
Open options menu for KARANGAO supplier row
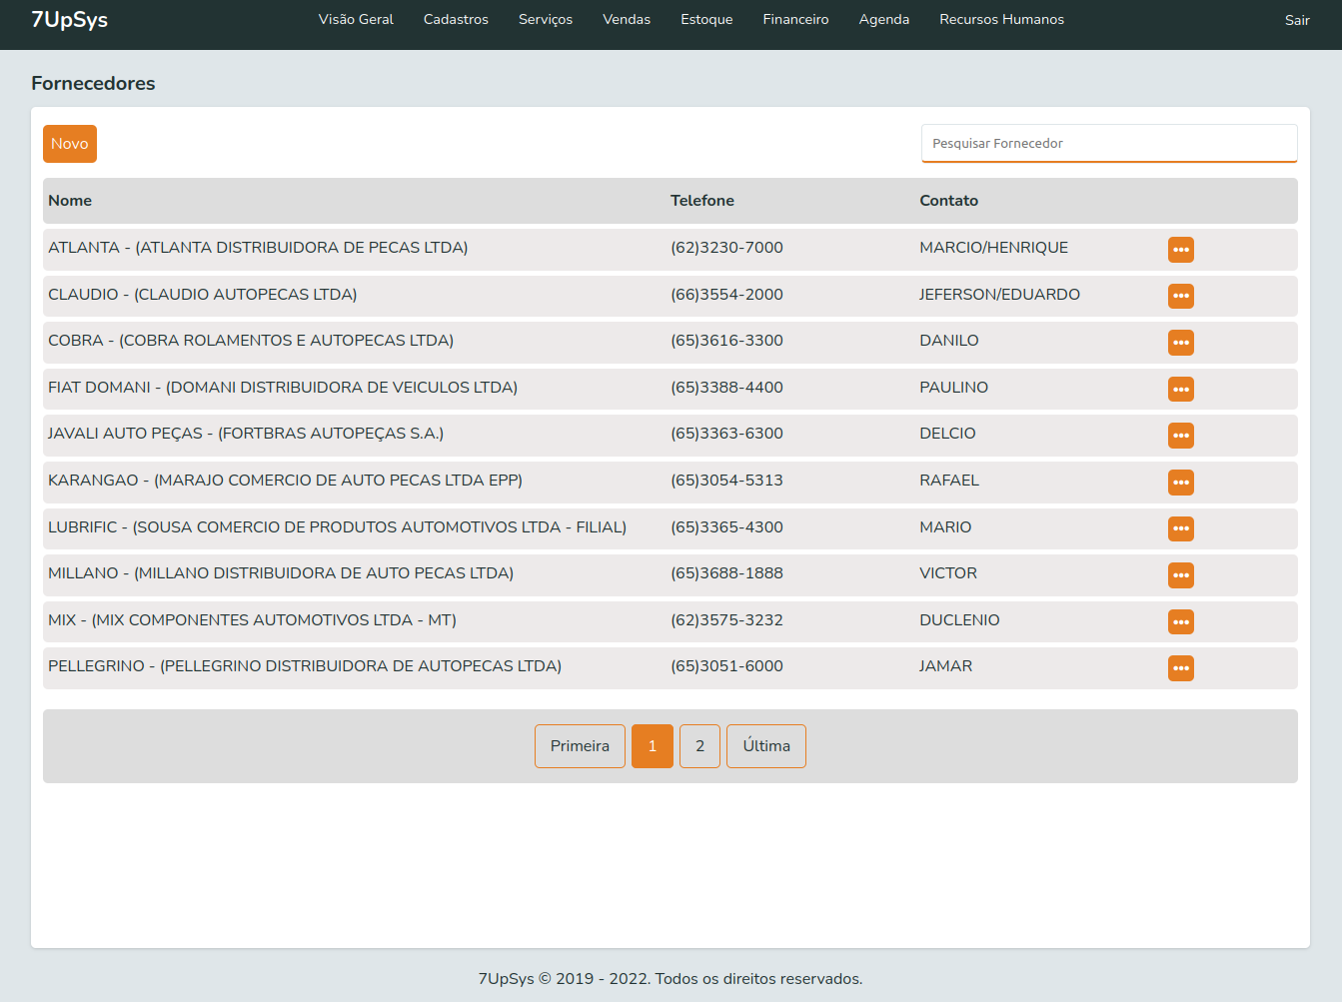[1181, 483]
